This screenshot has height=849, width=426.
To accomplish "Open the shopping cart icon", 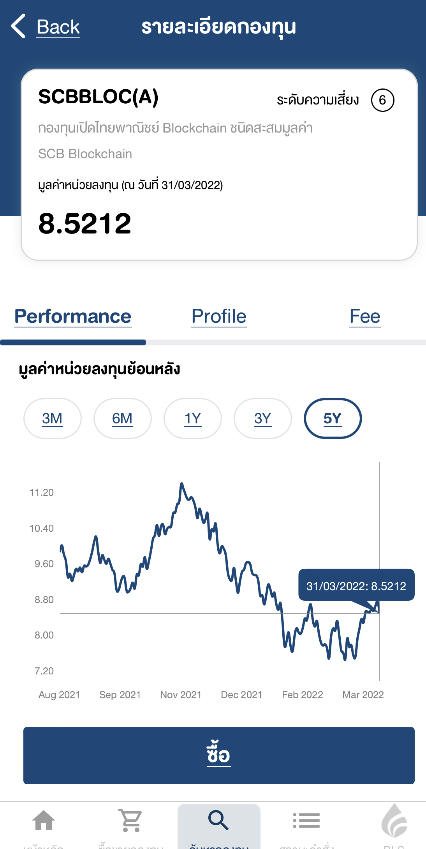I will [x=131, y=820].
